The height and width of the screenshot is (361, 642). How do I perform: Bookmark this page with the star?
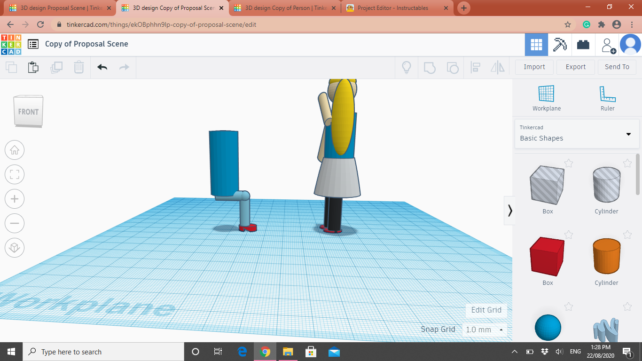coord(568,24)
